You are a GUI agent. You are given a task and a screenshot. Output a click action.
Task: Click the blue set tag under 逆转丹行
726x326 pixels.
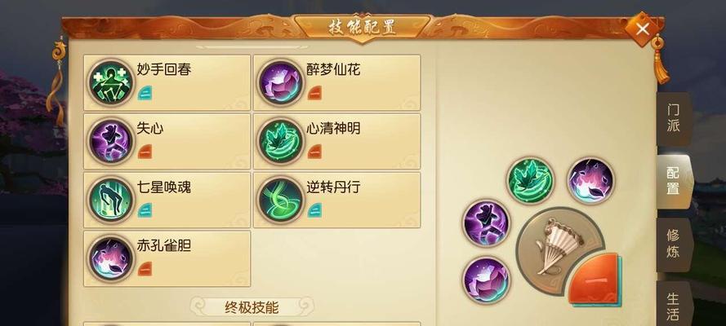[315, 210]
